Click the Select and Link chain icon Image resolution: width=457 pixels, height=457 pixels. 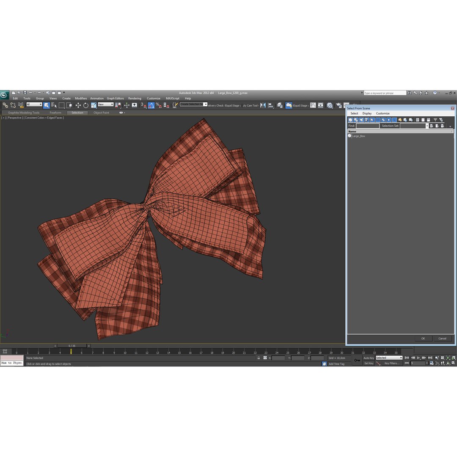[5, 105]
